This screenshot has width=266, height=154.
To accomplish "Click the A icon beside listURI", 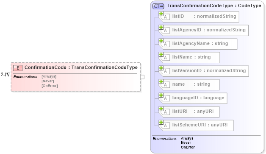I will click(x=166, y=112).
